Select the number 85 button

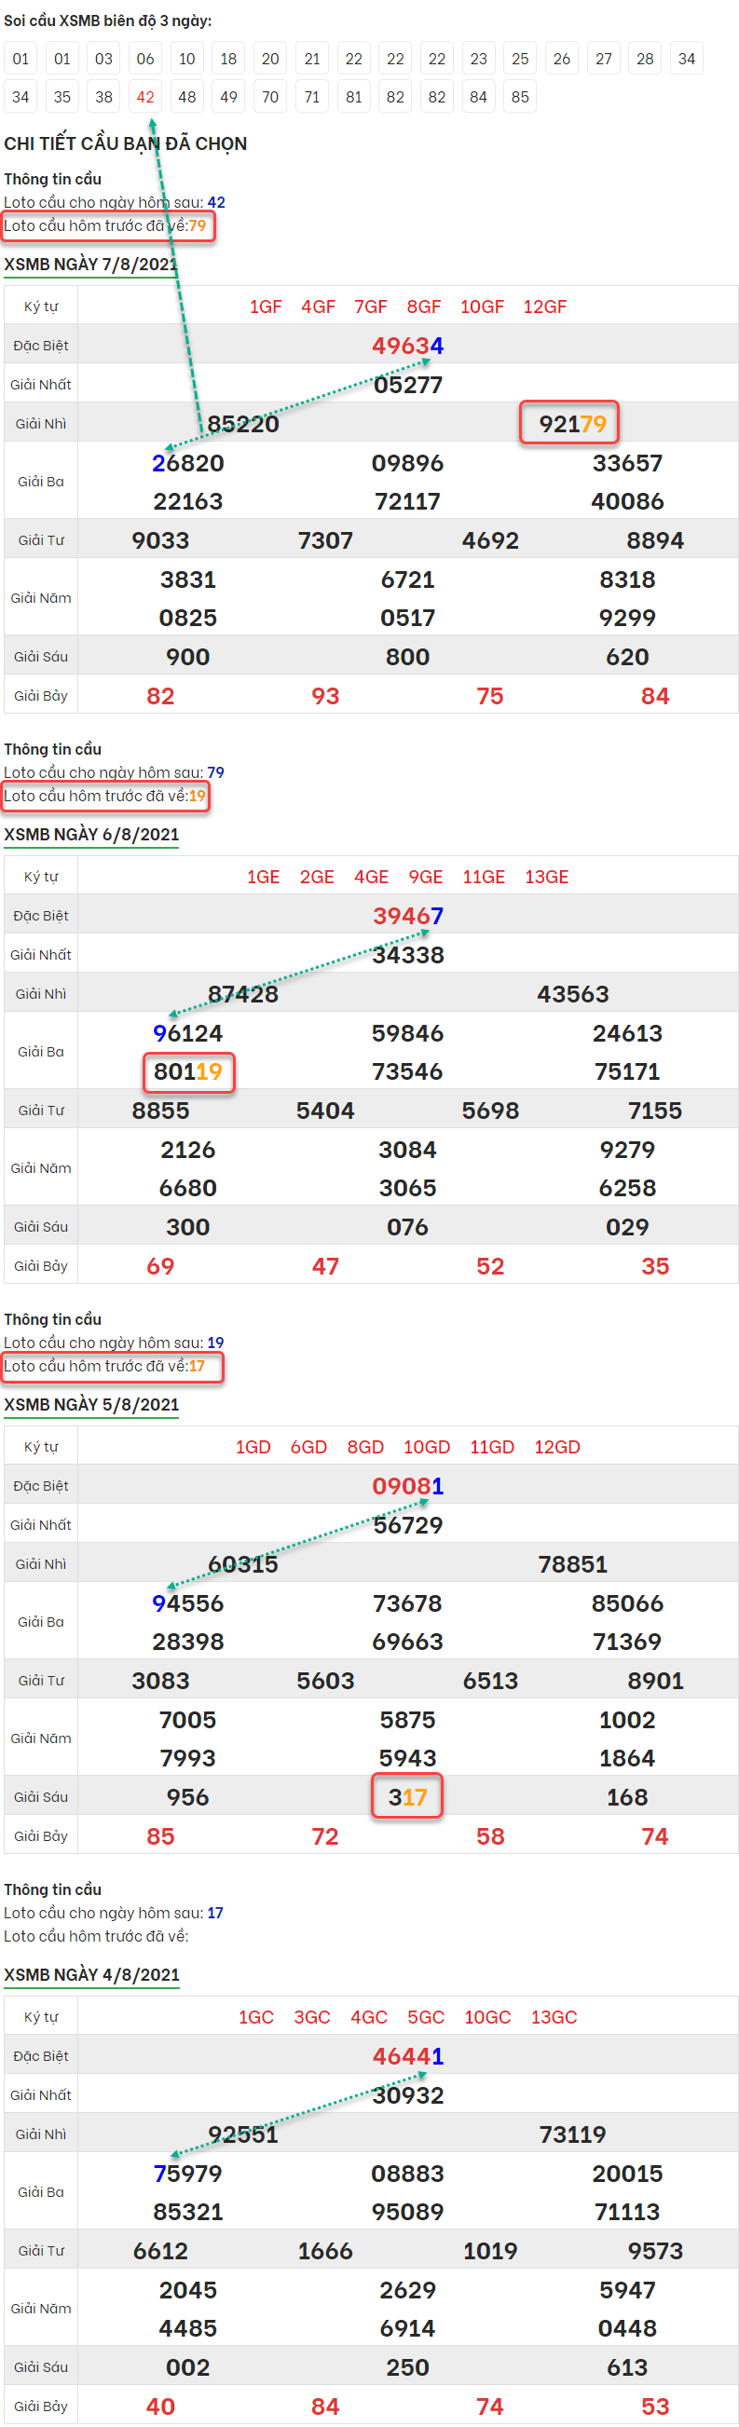click(520, 97)
